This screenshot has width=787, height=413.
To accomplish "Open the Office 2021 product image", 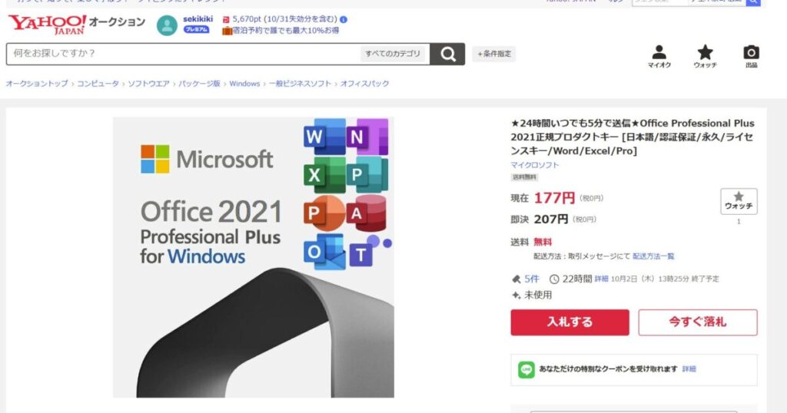I will [254, 257].
